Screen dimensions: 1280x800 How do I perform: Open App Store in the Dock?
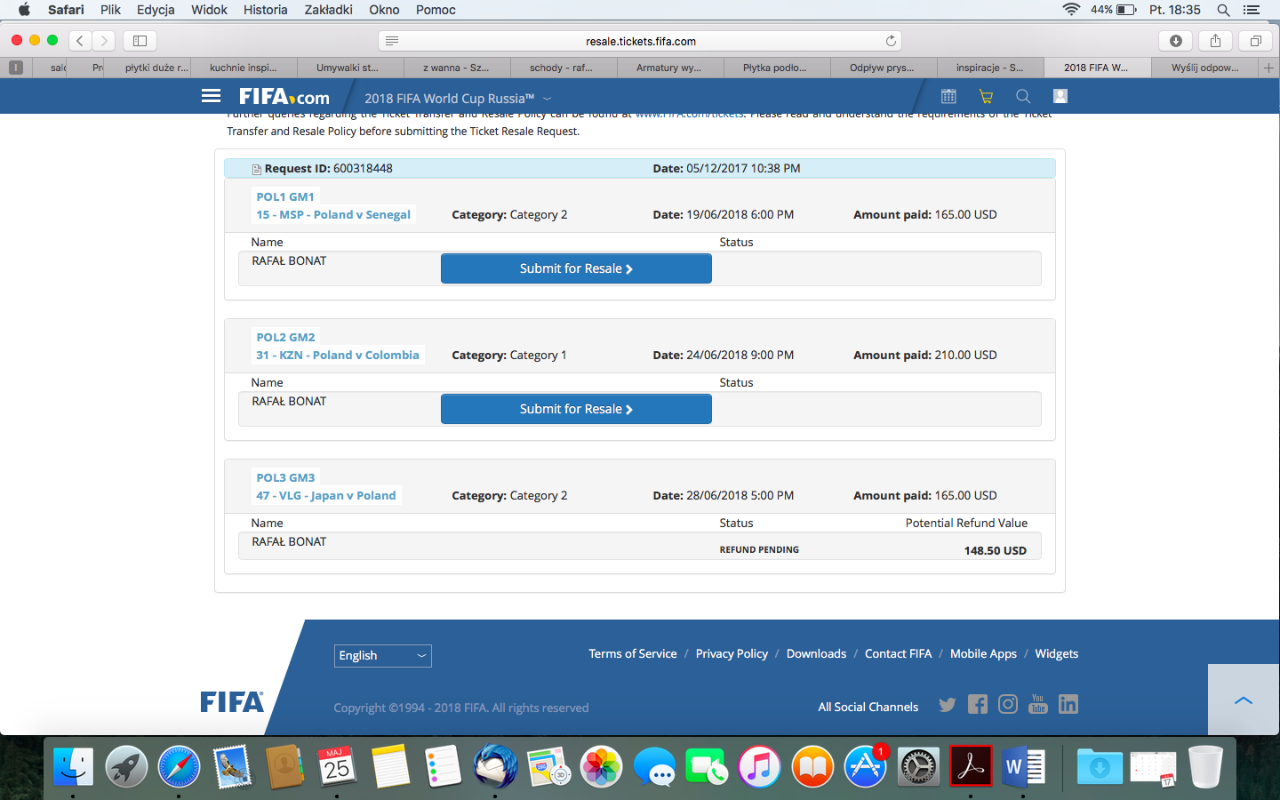pos(865,766)
